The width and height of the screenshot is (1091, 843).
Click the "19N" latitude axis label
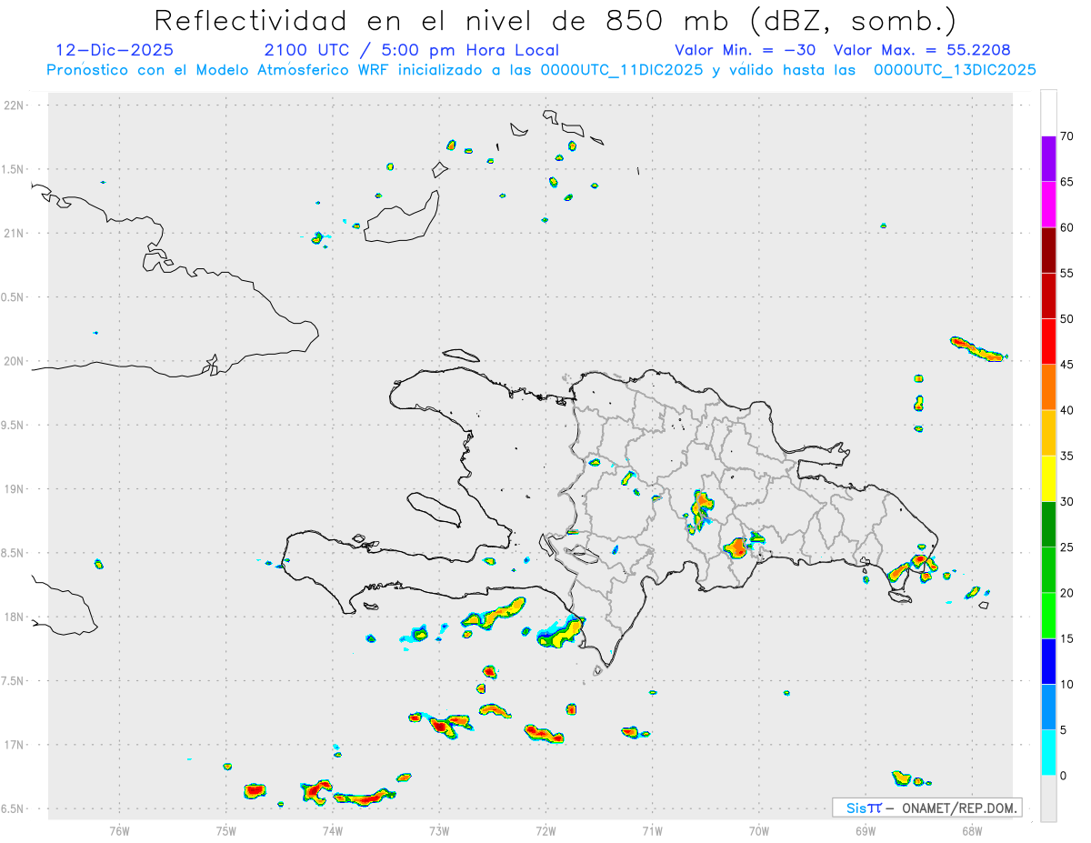tap(14, 489)
